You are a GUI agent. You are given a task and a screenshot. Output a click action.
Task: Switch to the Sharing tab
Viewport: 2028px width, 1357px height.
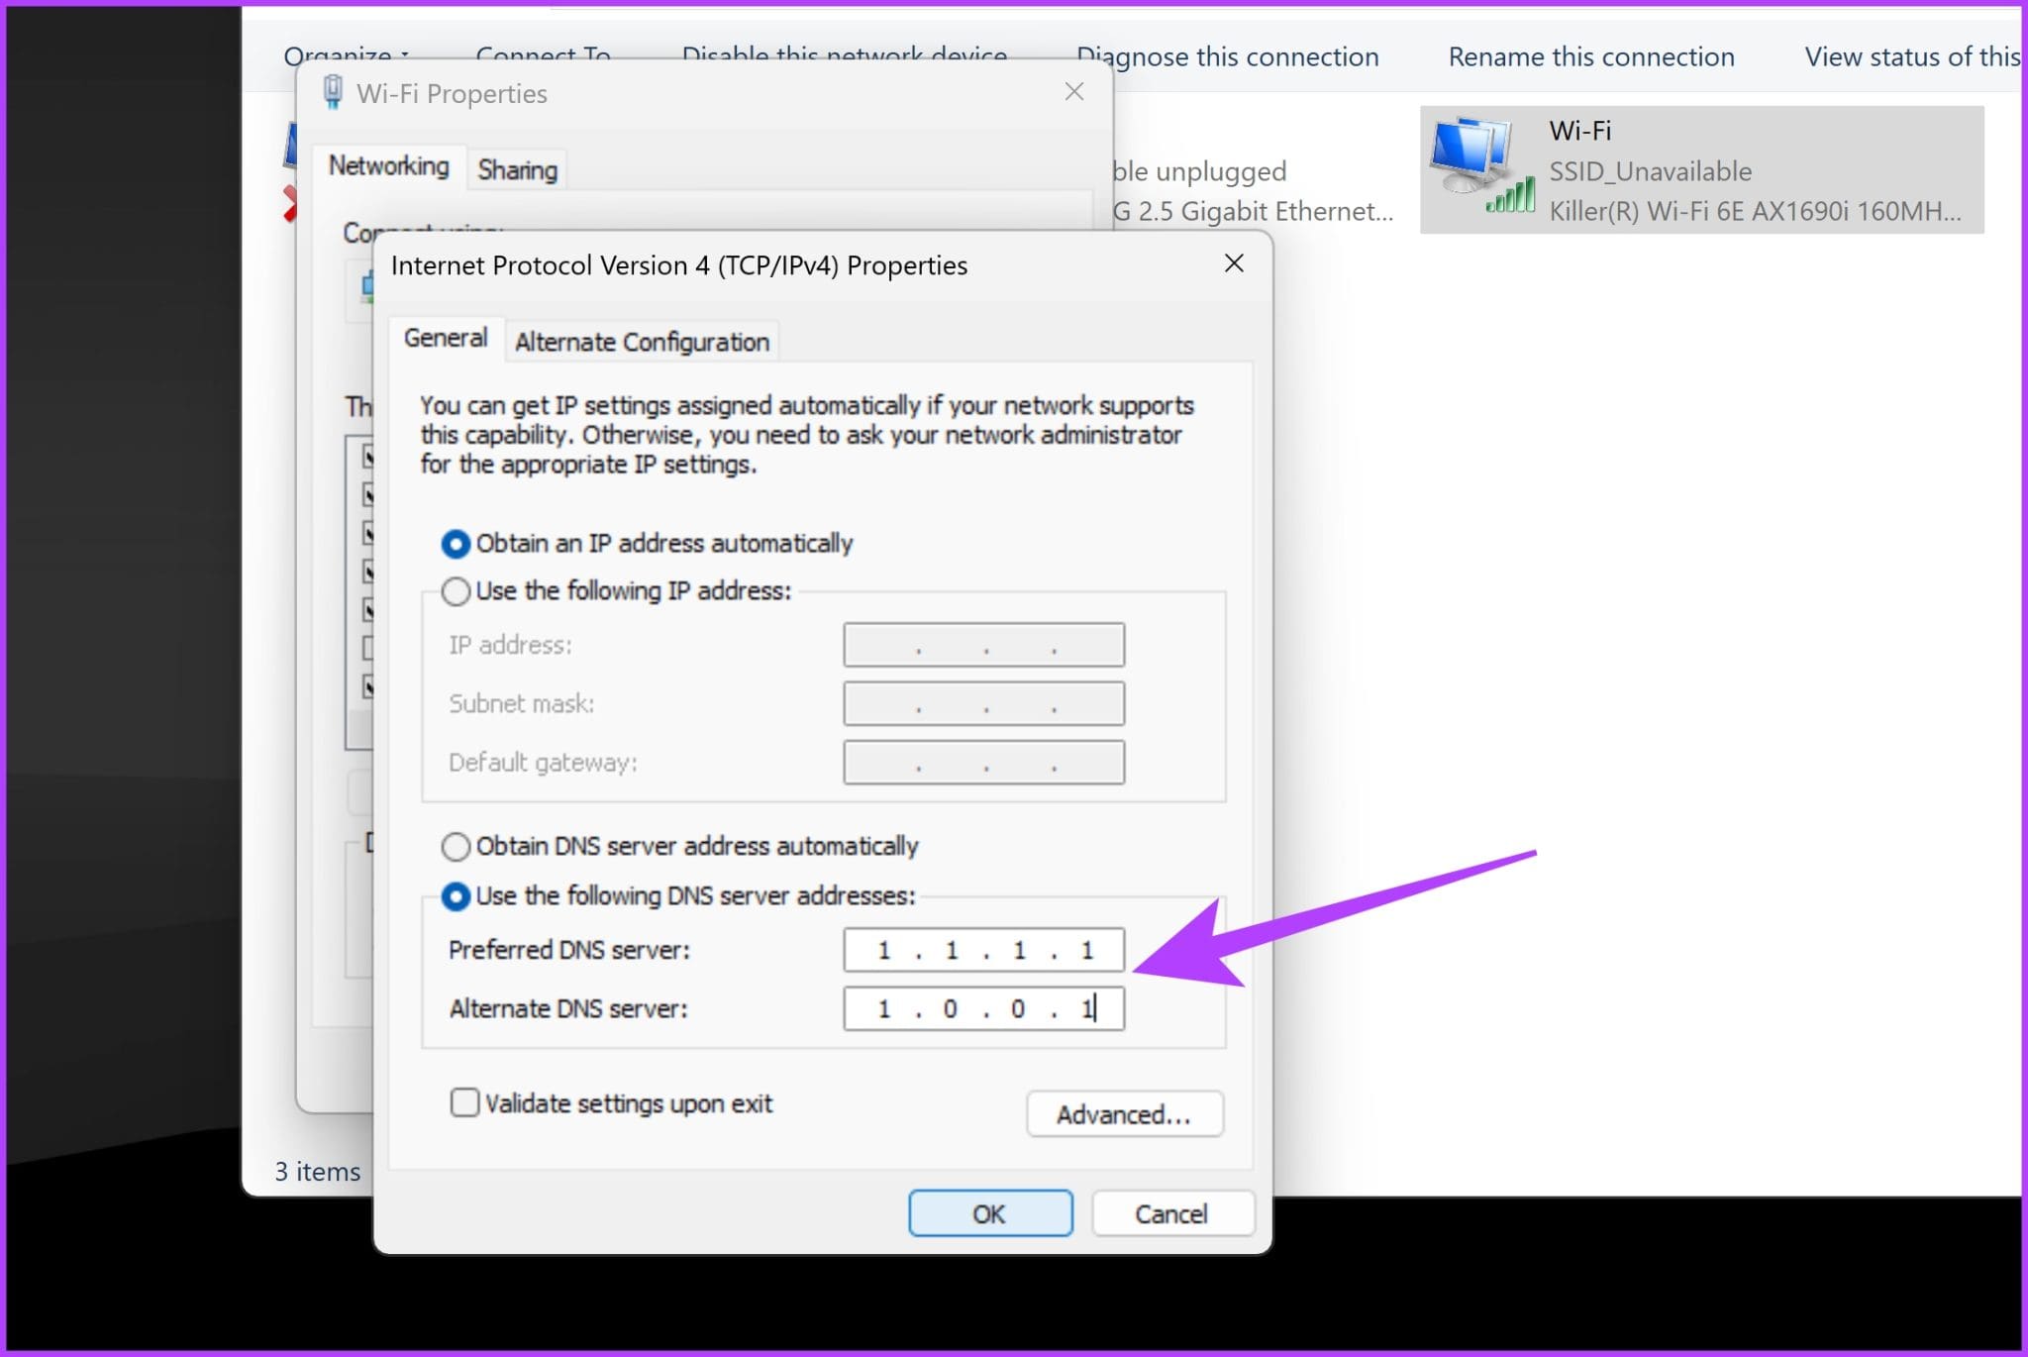pyautogui.click(x=516, y=168)
